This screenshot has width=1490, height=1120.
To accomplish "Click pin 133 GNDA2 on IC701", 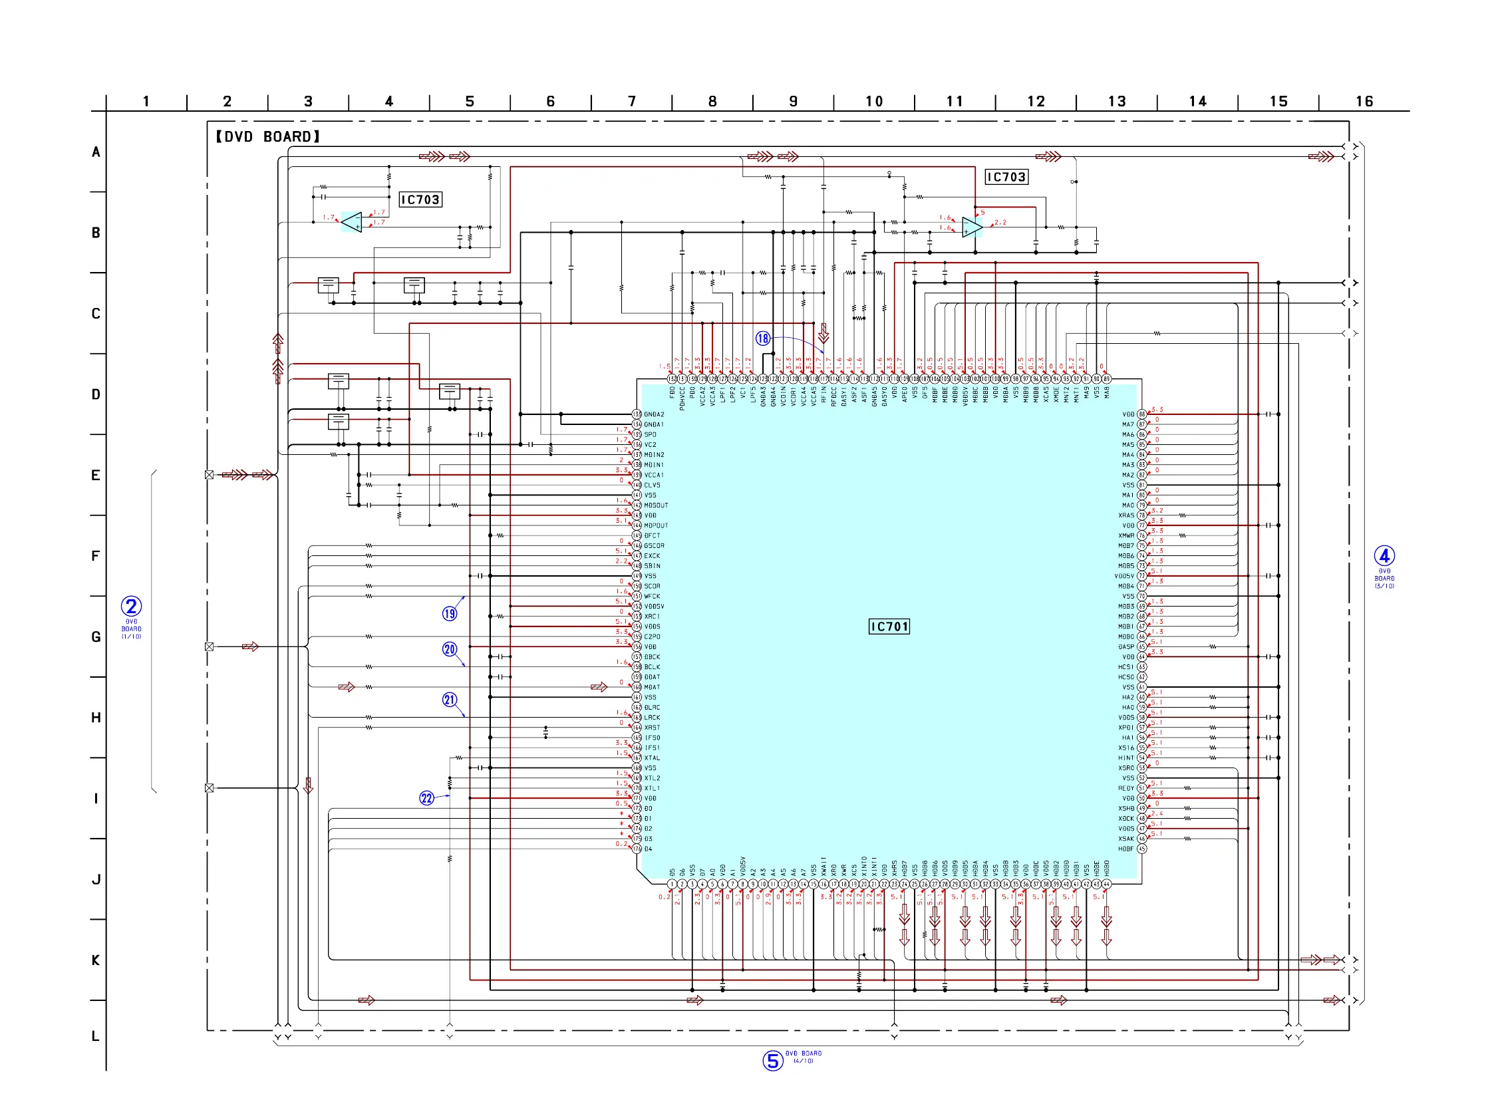I will coord(637,414).
